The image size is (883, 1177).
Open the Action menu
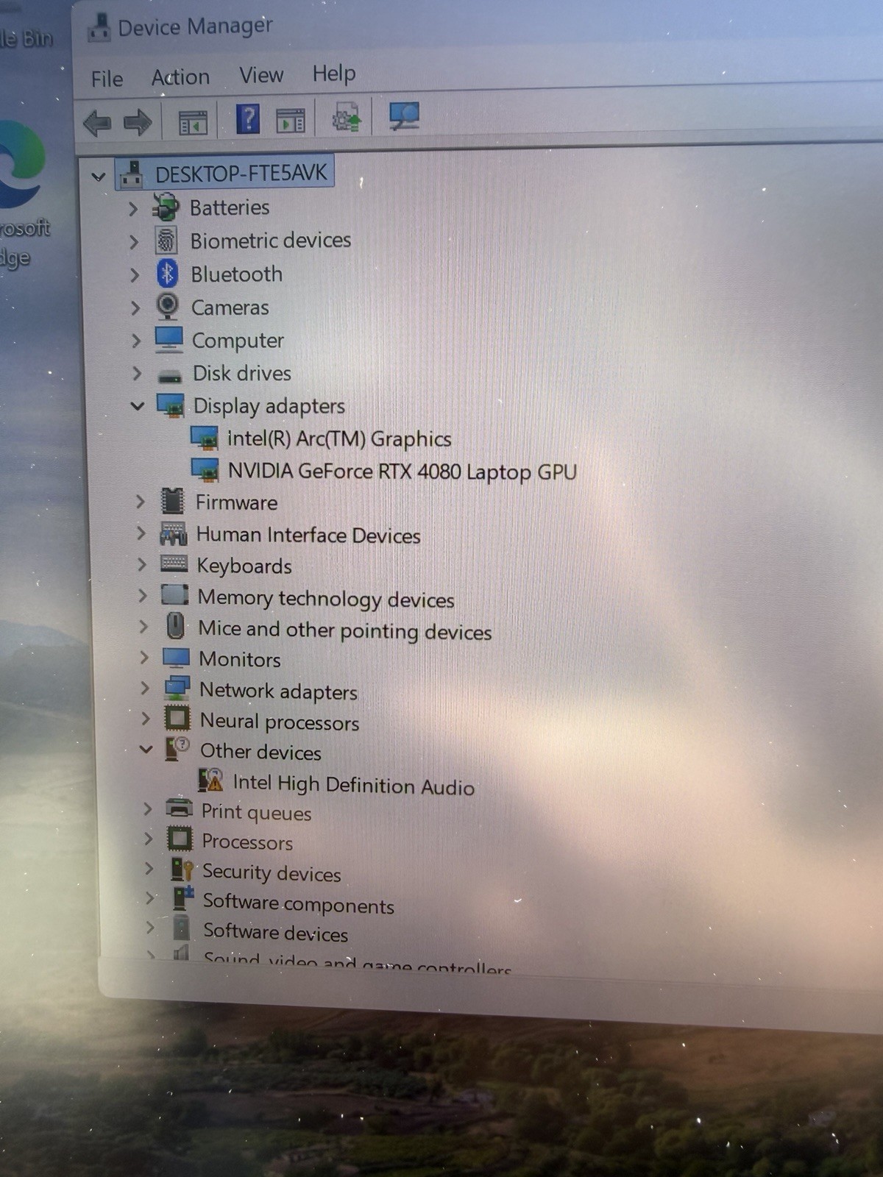pos(180,77)
